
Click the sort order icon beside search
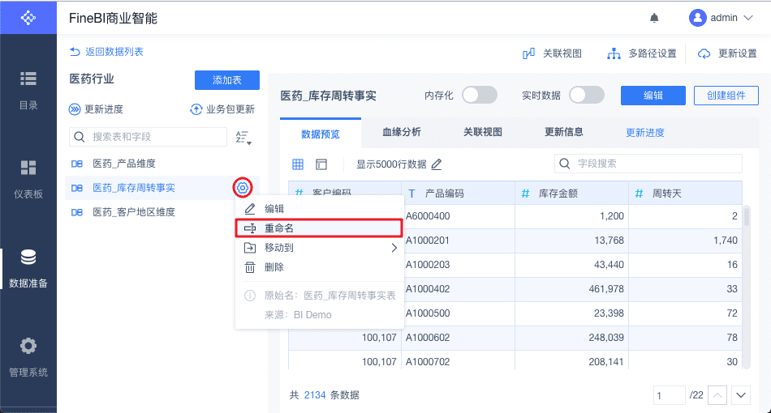point(243,138)
